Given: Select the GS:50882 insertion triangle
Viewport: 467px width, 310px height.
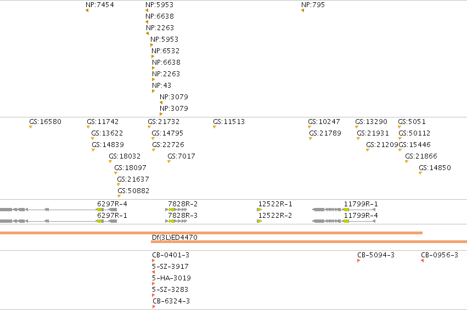Looking at the screenshot, I should tap(119, 196).
